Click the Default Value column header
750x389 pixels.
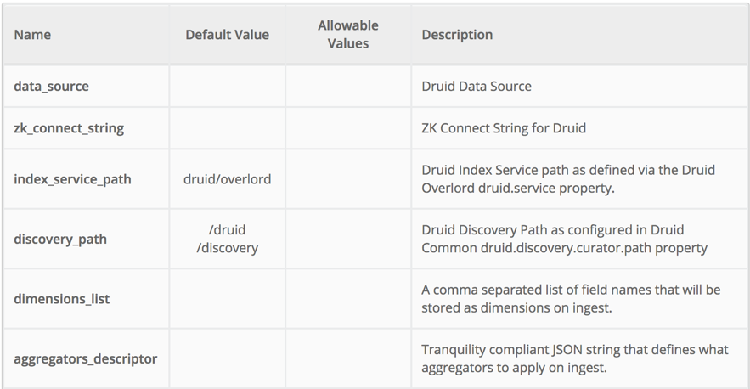227,35
